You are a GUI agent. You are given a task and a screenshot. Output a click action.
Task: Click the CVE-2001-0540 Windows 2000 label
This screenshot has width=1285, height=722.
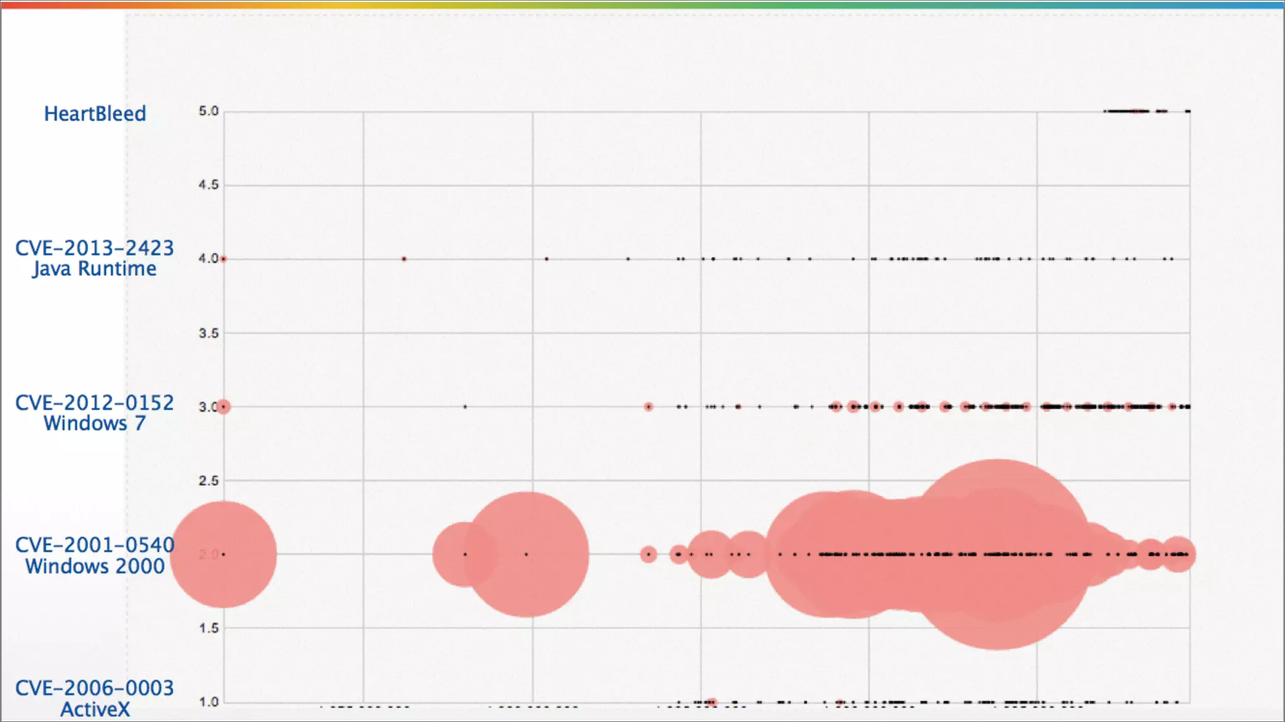(94, 555)
